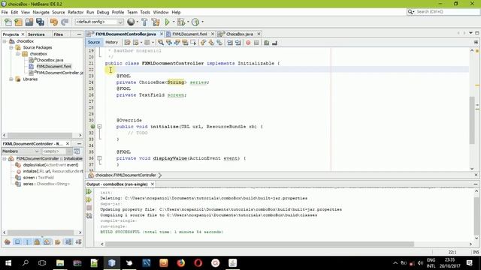Click the Search input field
The height and width of the screenshot is (270, 481).
(446, 12)
